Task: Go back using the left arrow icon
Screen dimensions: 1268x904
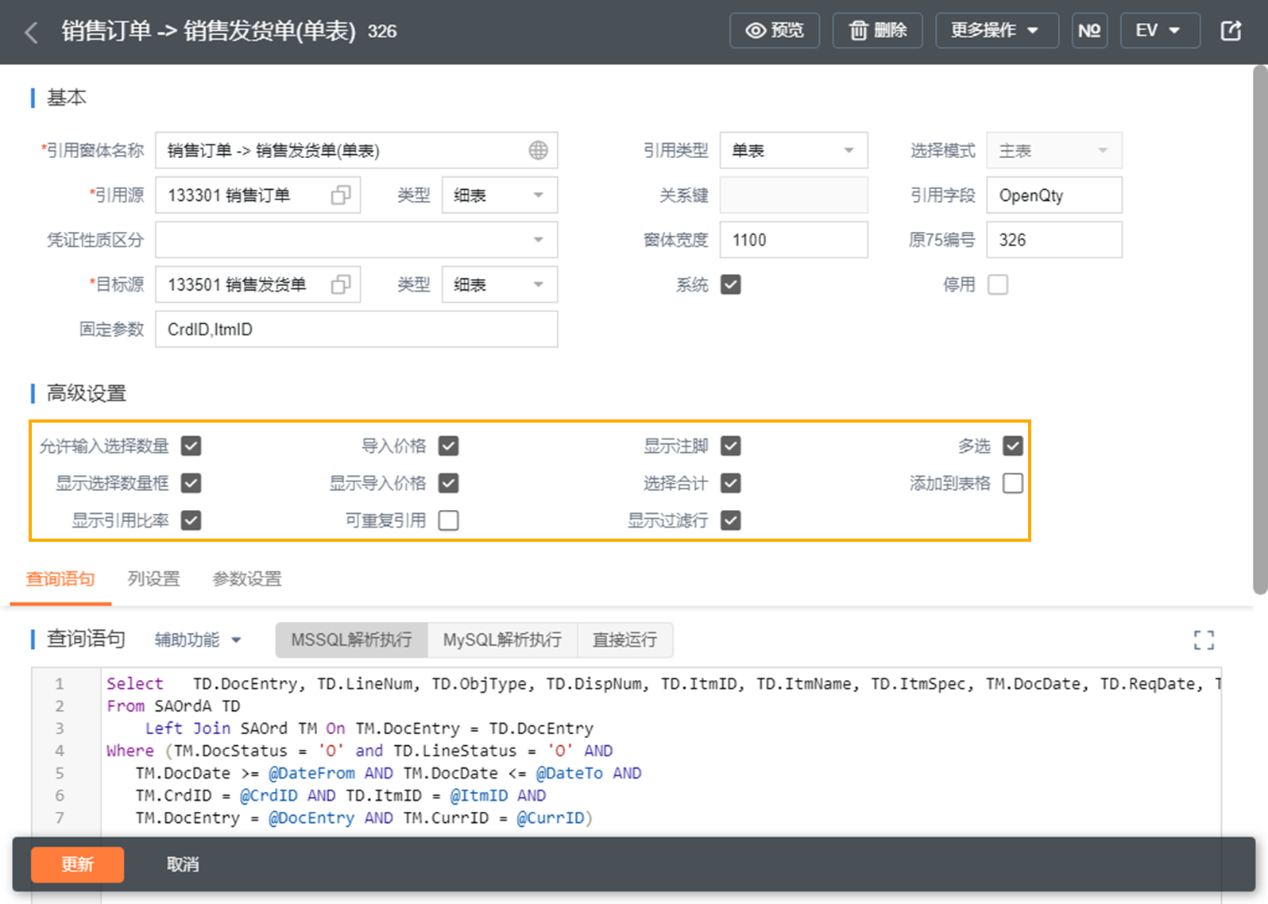Action: coord(32,32)
